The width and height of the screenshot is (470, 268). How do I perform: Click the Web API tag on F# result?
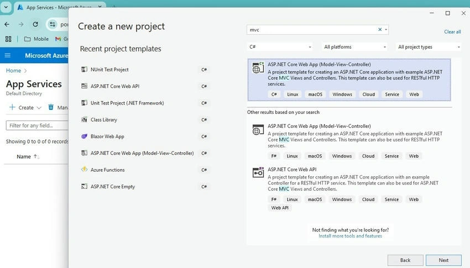280,208
